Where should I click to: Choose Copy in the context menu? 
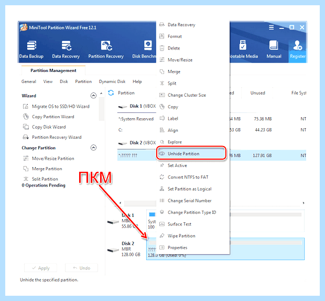(193, 107)
